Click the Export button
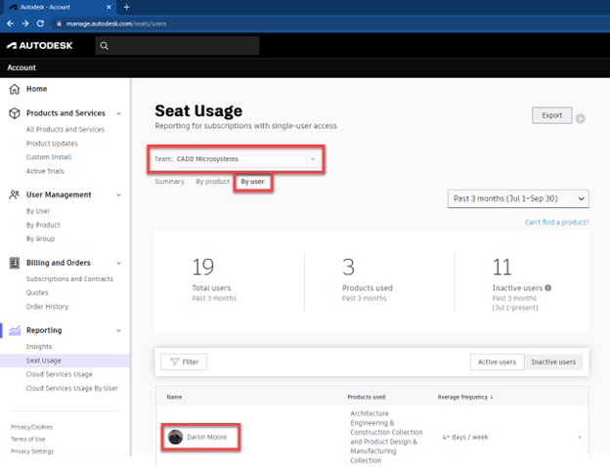This screenshot has height=467, width=610. pyautogui.click(x=552, y=115)
